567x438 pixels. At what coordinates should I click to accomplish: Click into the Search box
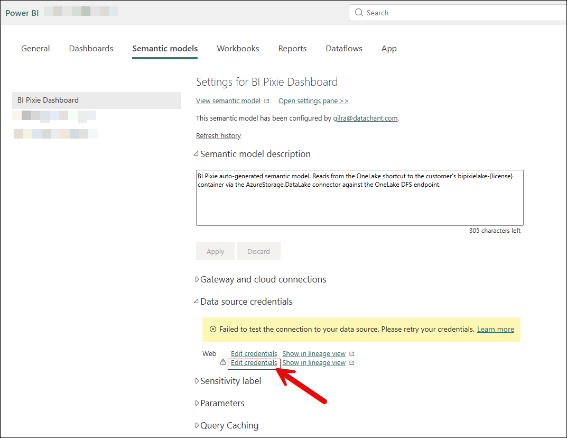coord(458,13)
